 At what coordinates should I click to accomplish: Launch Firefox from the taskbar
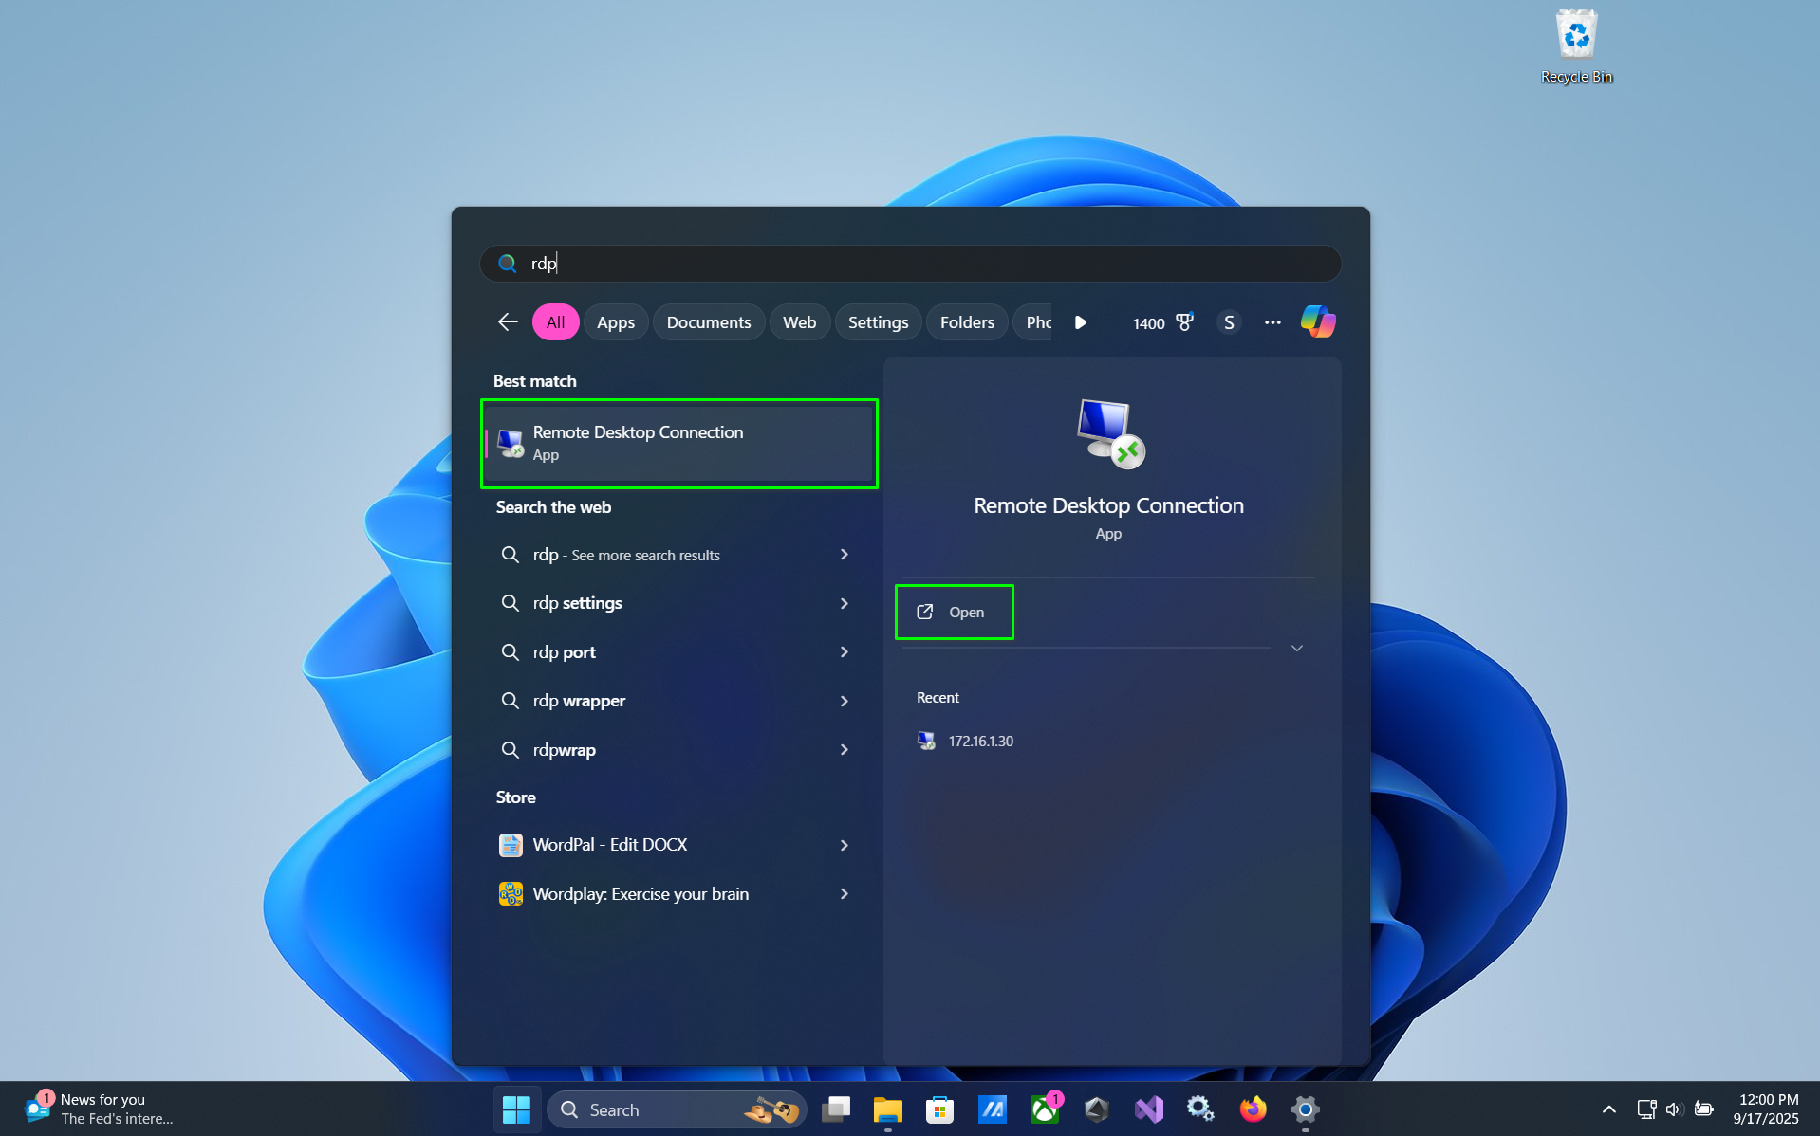click(x=1253, y=1109)
